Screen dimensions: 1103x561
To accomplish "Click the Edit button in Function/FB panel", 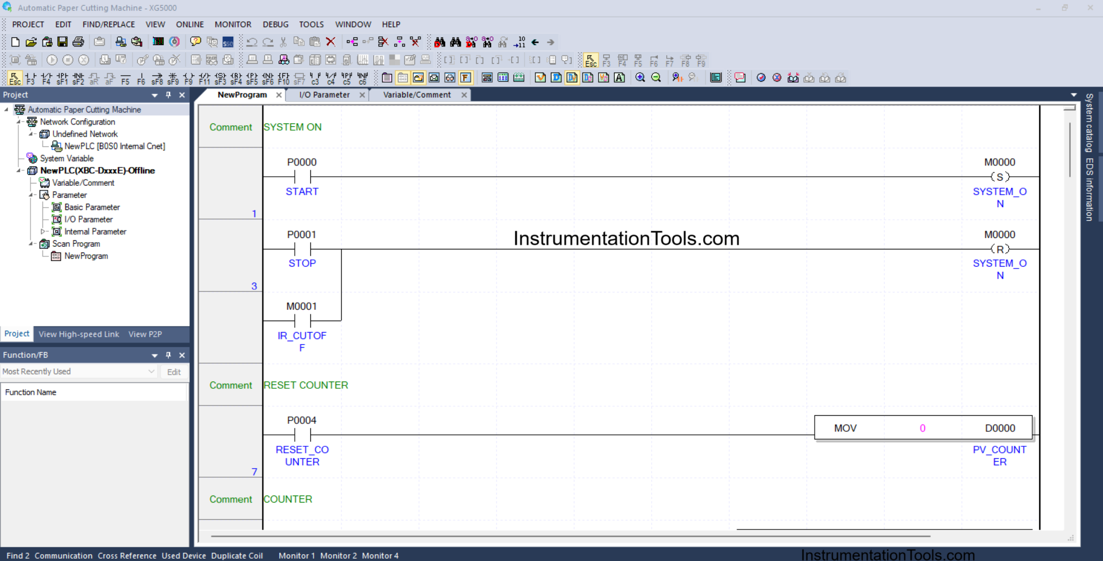I will click(173, 372).
